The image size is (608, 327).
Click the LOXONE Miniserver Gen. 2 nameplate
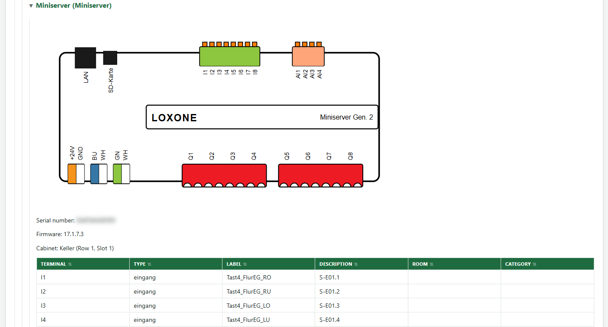[262, 117]
